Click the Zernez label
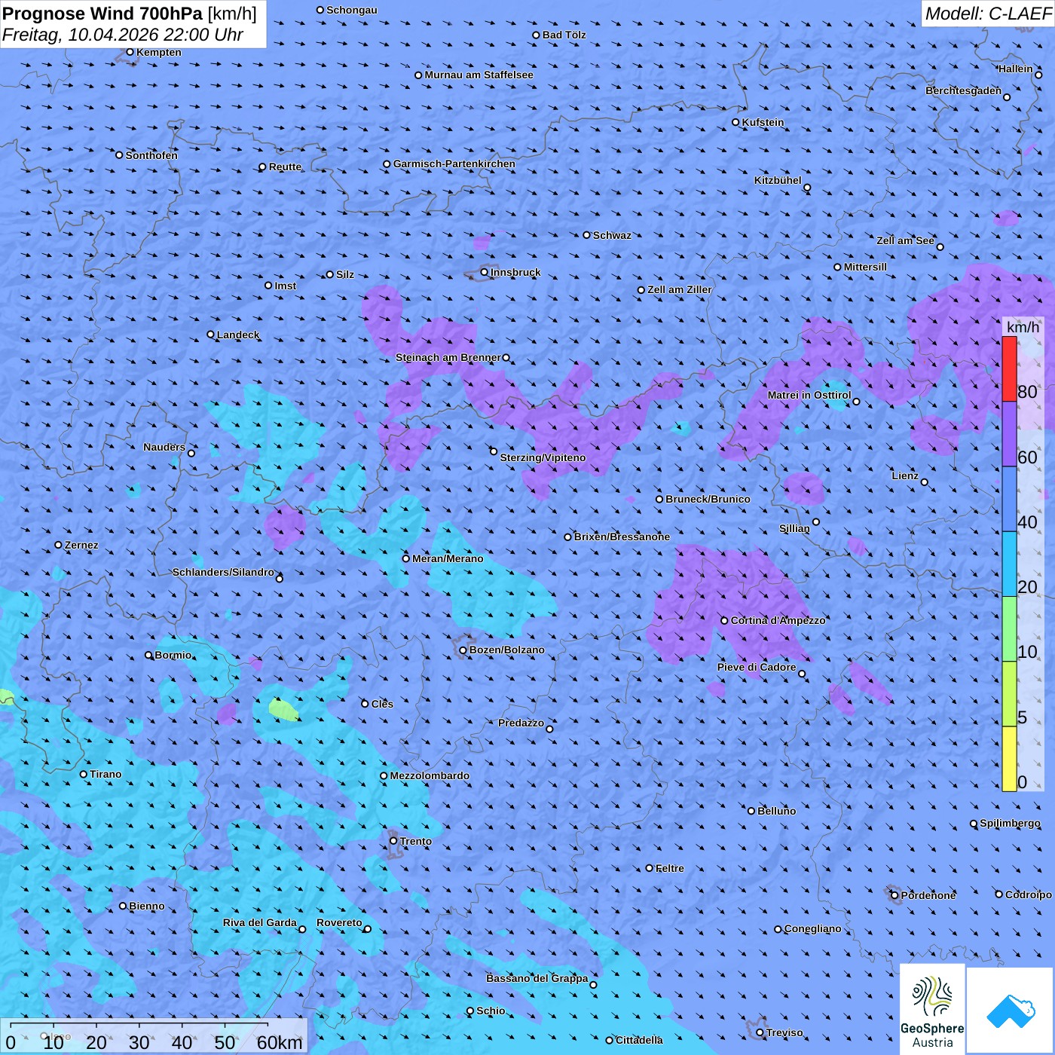 click(x=81, y=545)
